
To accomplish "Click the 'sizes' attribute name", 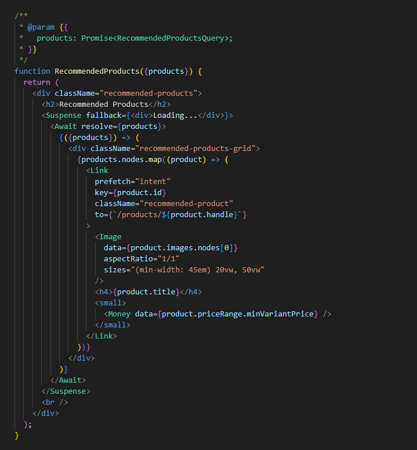I will click(x=115, y=270).
